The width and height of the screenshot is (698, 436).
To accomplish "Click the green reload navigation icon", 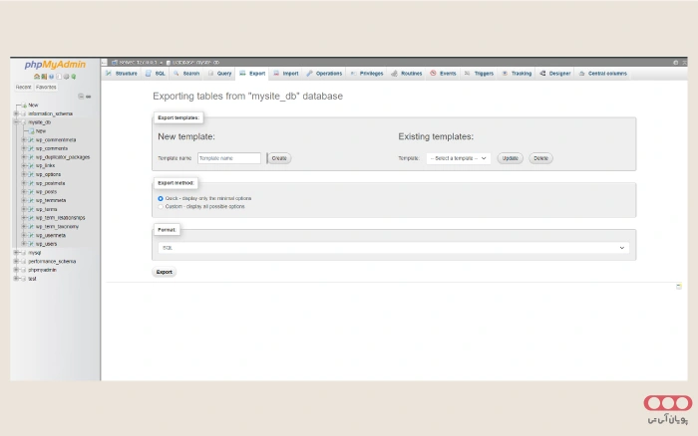I will (x=74, y=77).
